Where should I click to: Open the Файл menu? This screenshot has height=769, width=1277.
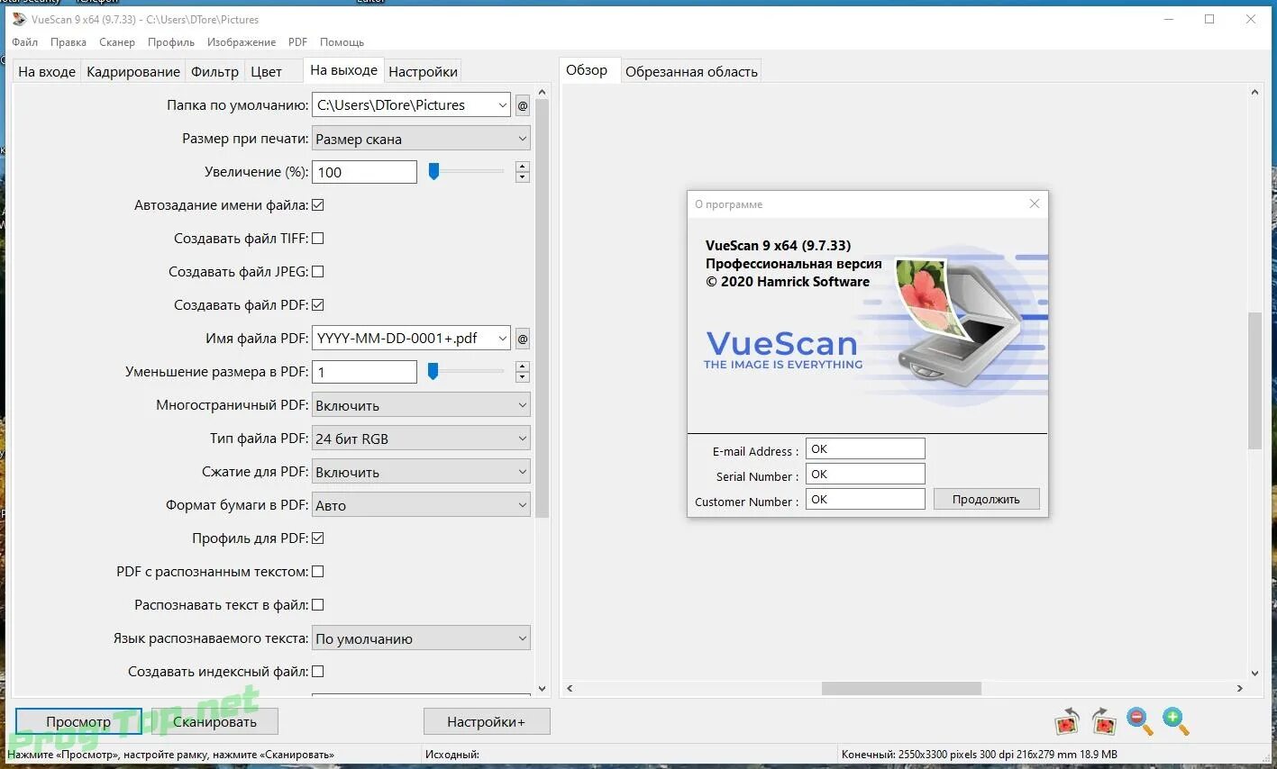click(x=25, y=42)
